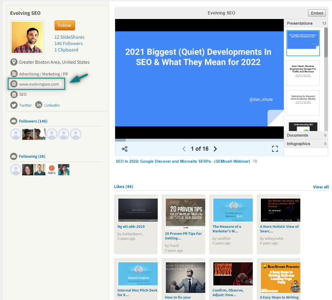Expand the Infographics section
The height and width of the screenshot is (300, 332).
[306, 144]
